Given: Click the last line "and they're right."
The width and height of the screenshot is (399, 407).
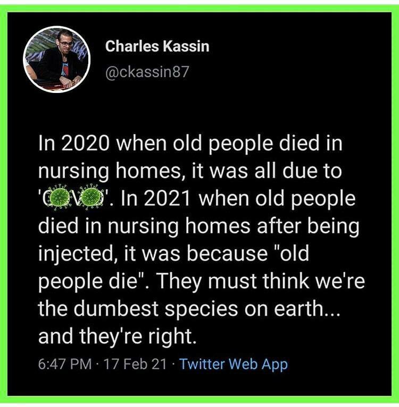Looking at the screenshot, I should click(100, 337).
